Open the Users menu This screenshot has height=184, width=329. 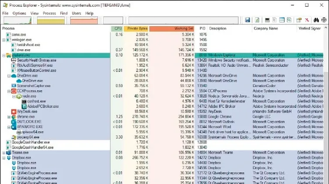click(76, 13)
